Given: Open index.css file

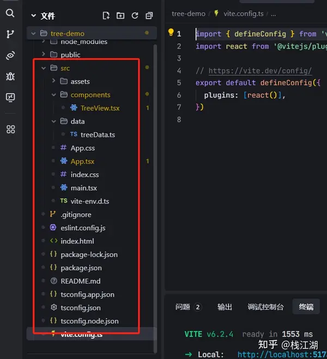Looking at the screenshot, I should (x=84, y=174).
